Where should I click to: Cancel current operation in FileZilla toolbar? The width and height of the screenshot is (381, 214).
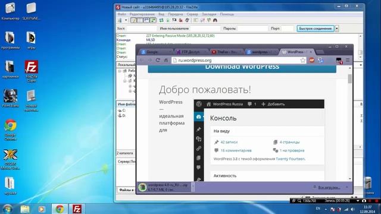click(174, 20)
